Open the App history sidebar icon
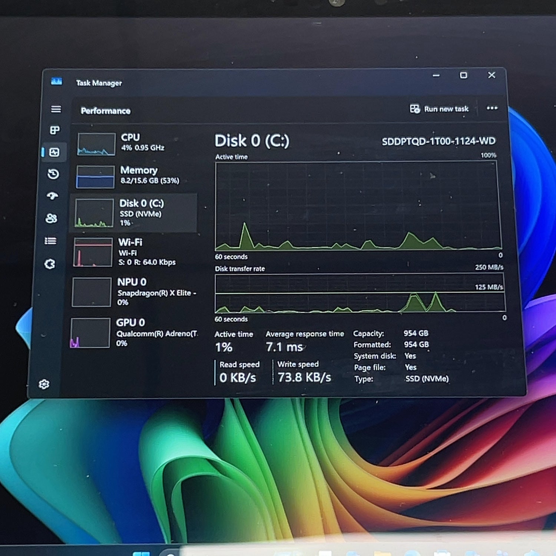556x556 pixels. [x=53, y=174]
